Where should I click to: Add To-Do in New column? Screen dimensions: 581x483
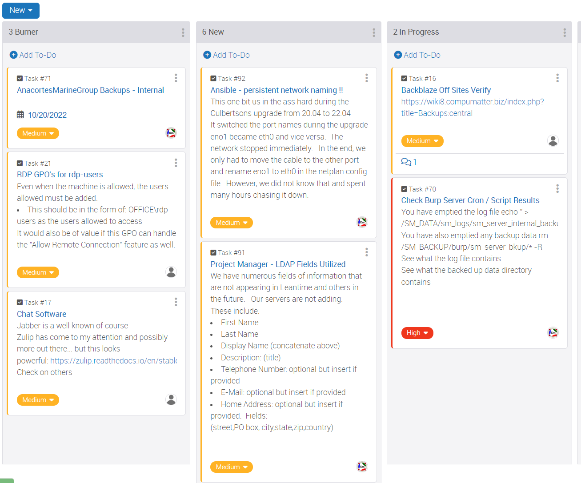click(227, 55)
